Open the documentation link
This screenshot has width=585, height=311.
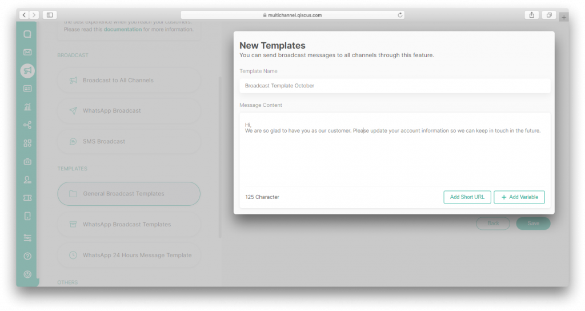tap(123, 29)
